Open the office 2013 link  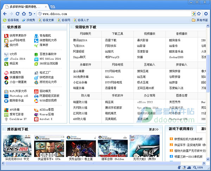click(145, 102)
